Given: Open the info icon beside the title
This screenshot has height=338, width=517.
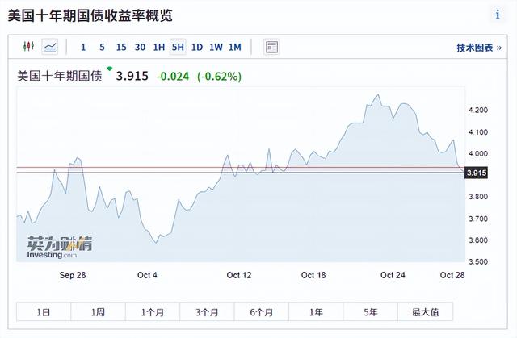Looking at the screenshot, I should pos(498,15).
